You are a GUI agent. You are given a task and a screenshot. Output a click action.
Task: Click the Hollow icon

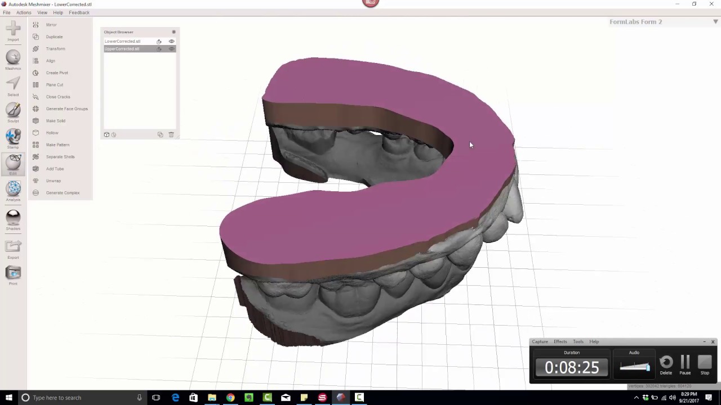point(35,133)
